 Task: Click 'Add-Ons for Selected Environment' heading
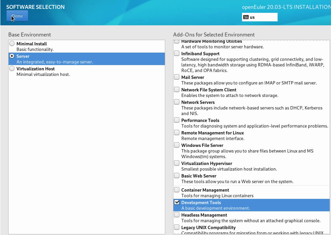(x=214, y=35)
